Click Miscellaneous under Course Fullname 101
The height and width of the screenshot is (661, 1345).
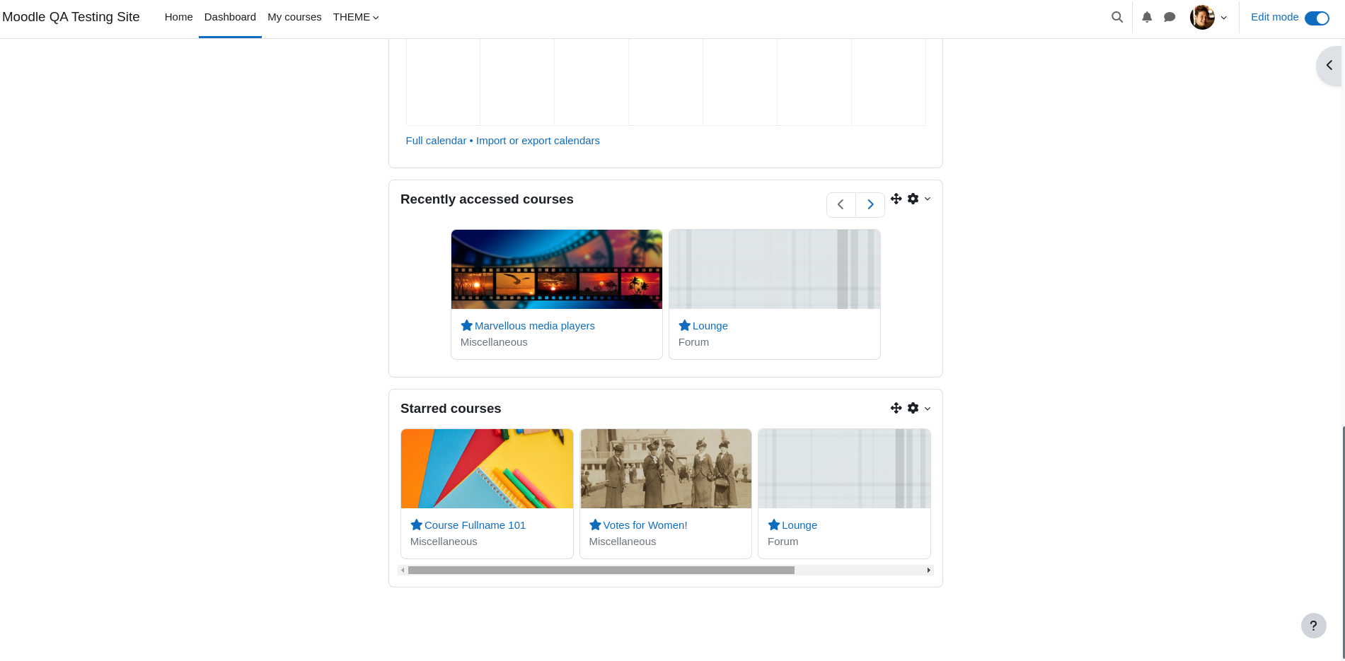444,542
